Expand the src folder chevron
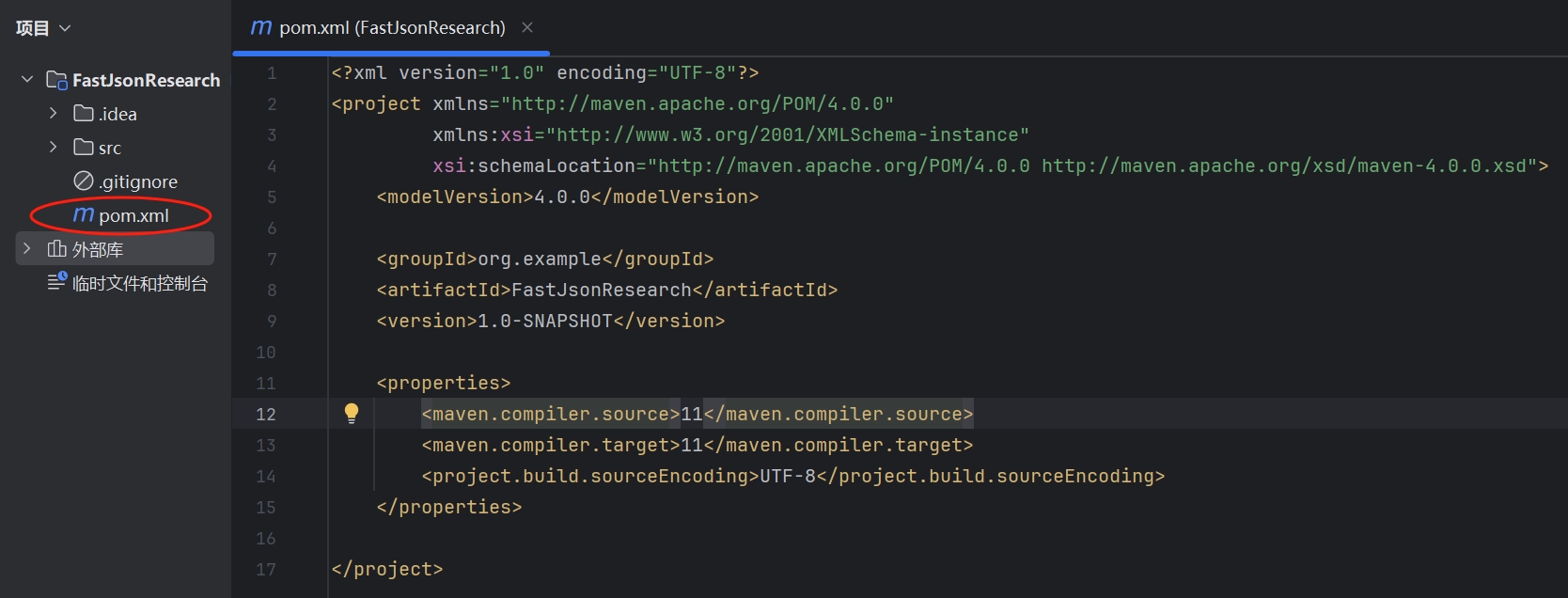 (x=54, y=148)
